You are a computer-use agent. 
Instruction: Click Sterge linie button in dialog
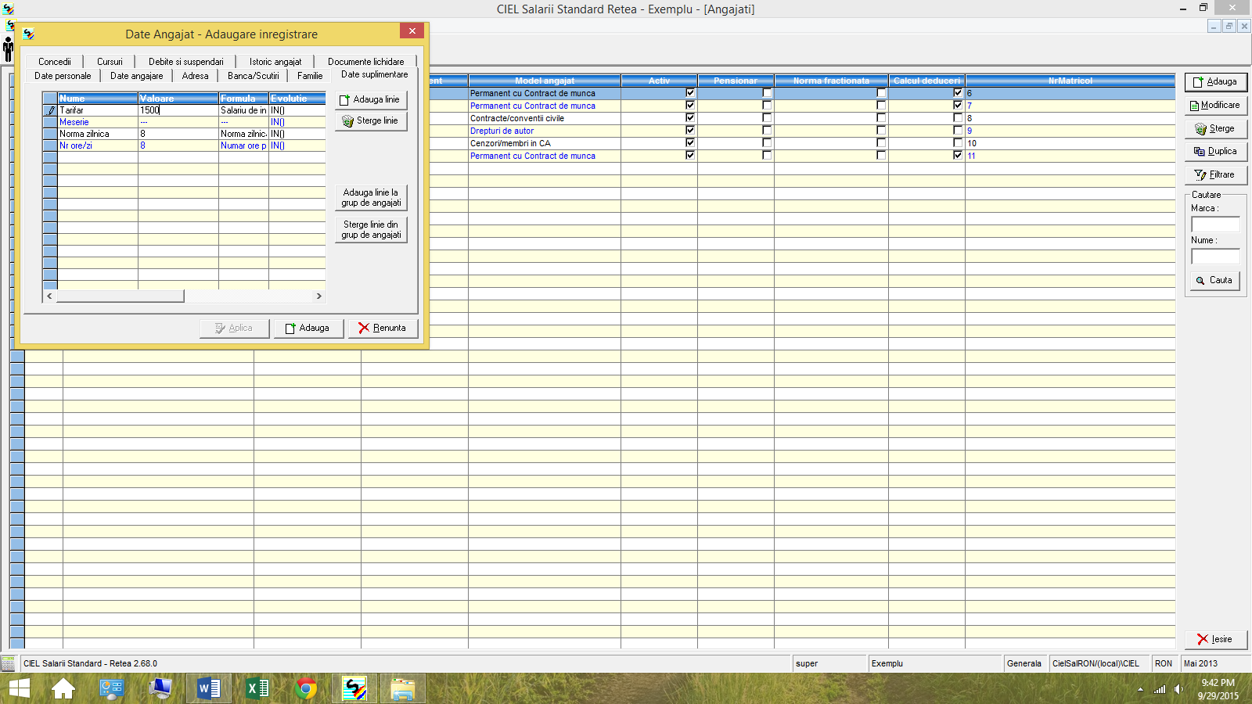(371, 121)
